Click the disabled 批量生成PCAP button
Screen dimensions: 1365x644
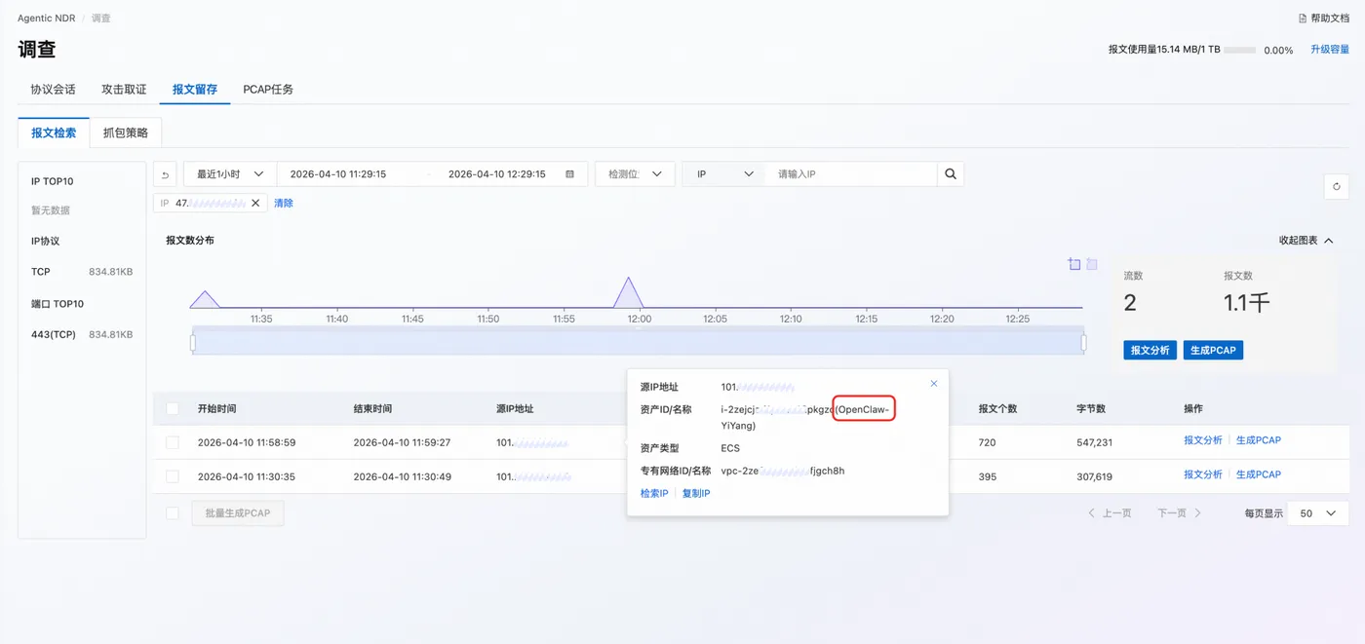click(x=238, y=513)
